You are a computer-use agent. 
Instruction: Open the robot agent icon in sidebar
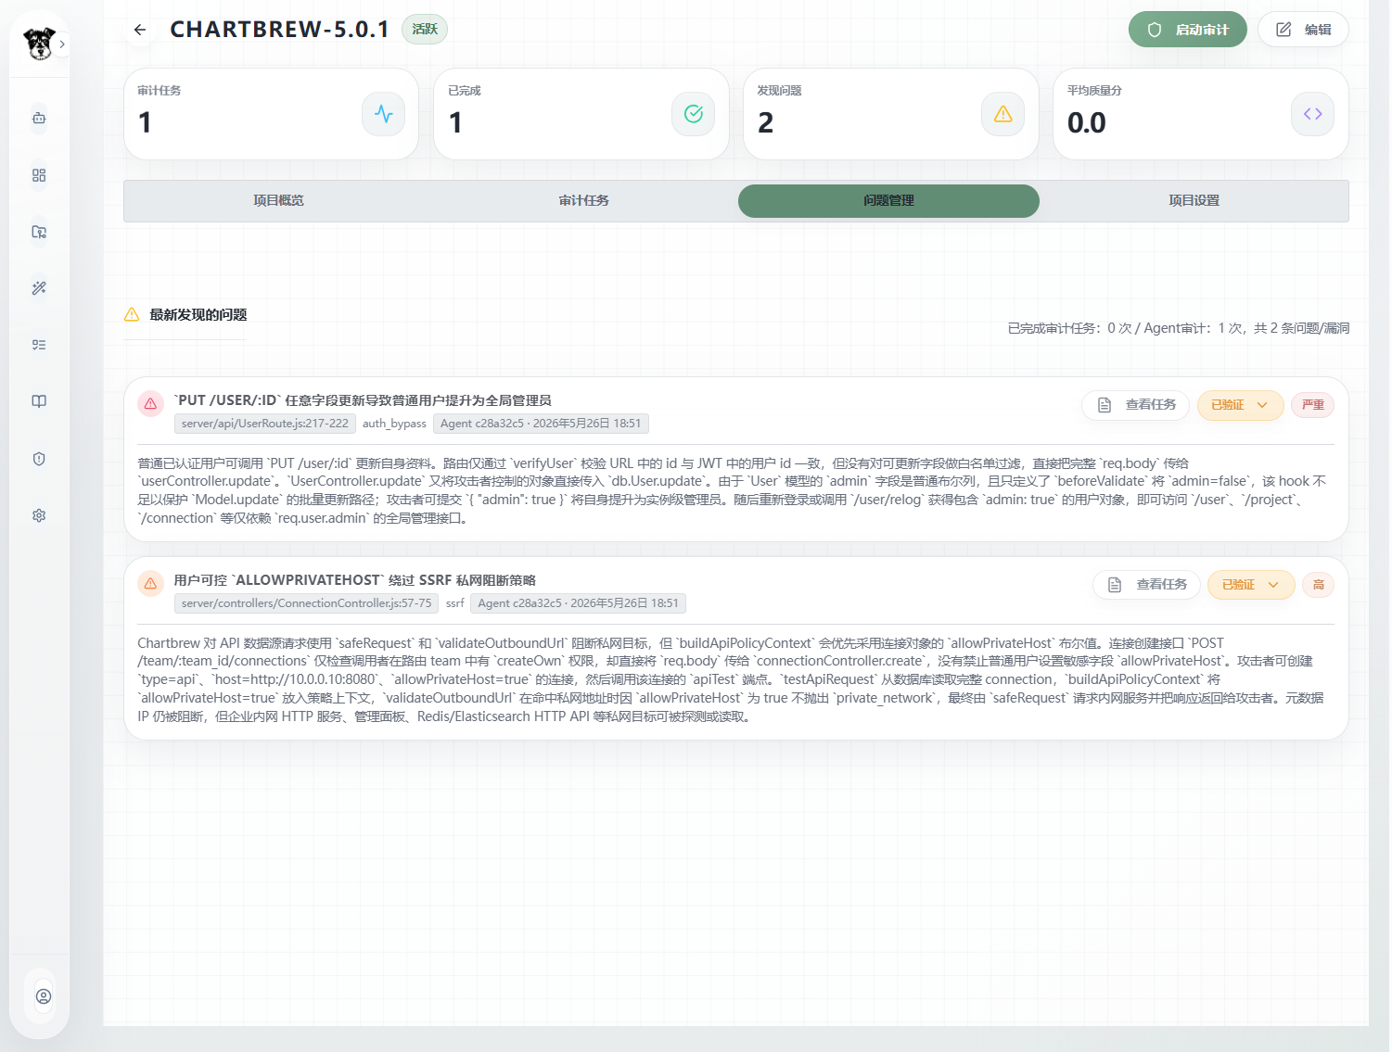(39, 119)
